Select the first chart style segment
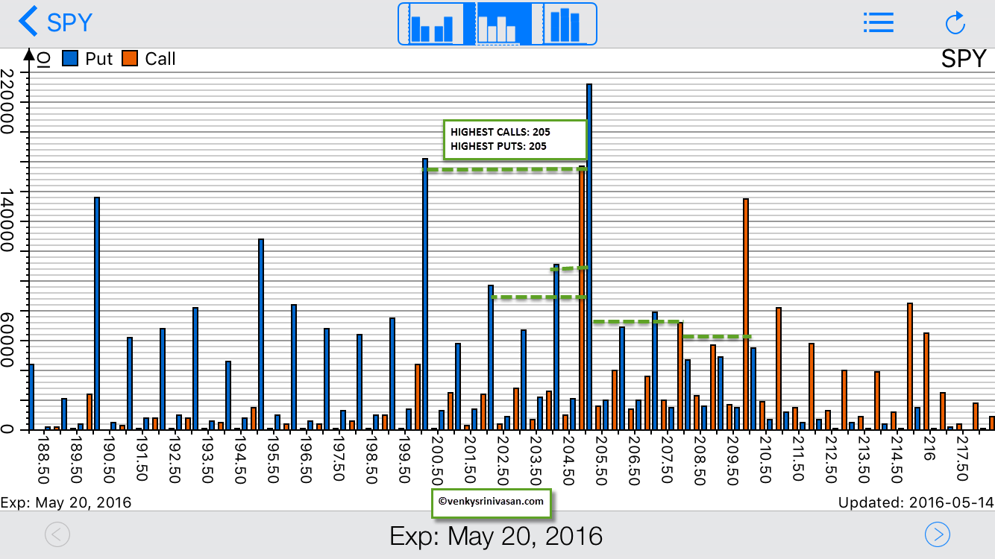 (x=431, y=23)
